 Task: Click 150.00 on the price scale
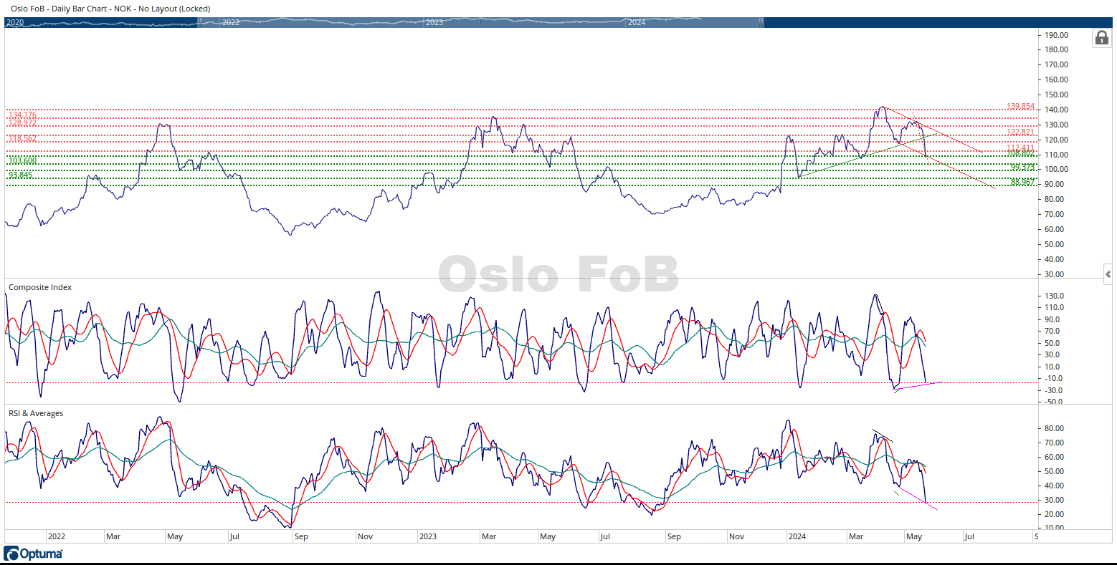click(x=1057, y=95)
